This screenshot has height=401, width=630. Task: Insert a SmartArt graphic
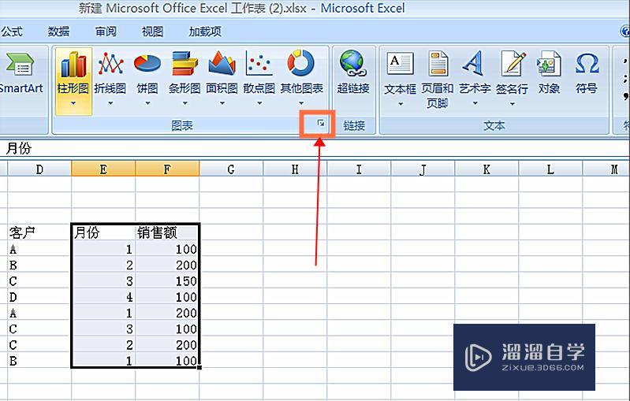pyautogui.click(x=21, y=73)
